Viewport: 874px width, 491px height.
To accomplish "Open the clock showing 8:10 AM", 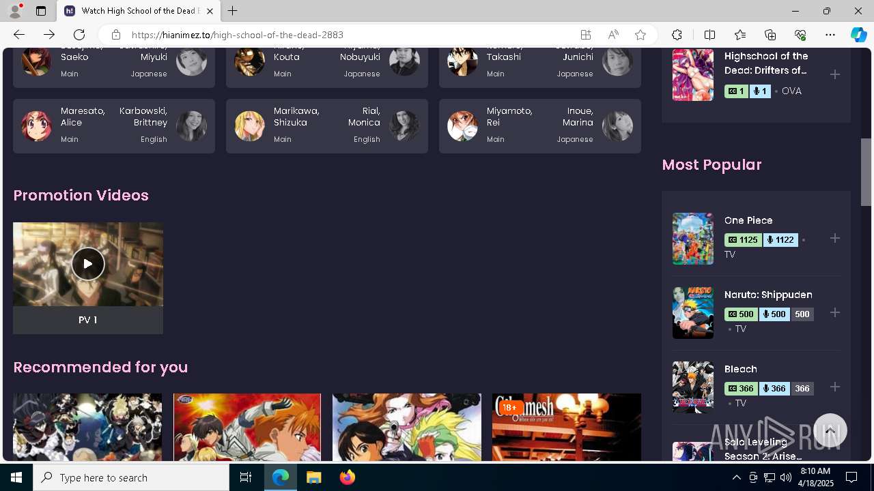I will (x=816, y=477).
